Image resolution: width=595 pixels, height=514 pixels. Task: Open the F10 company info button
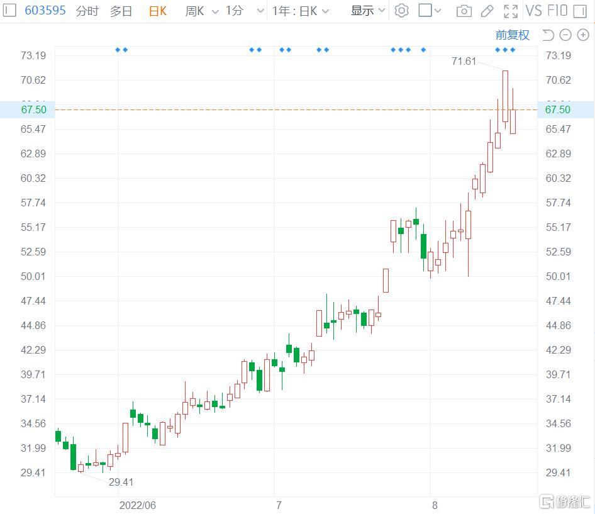(x=556, y=11)
